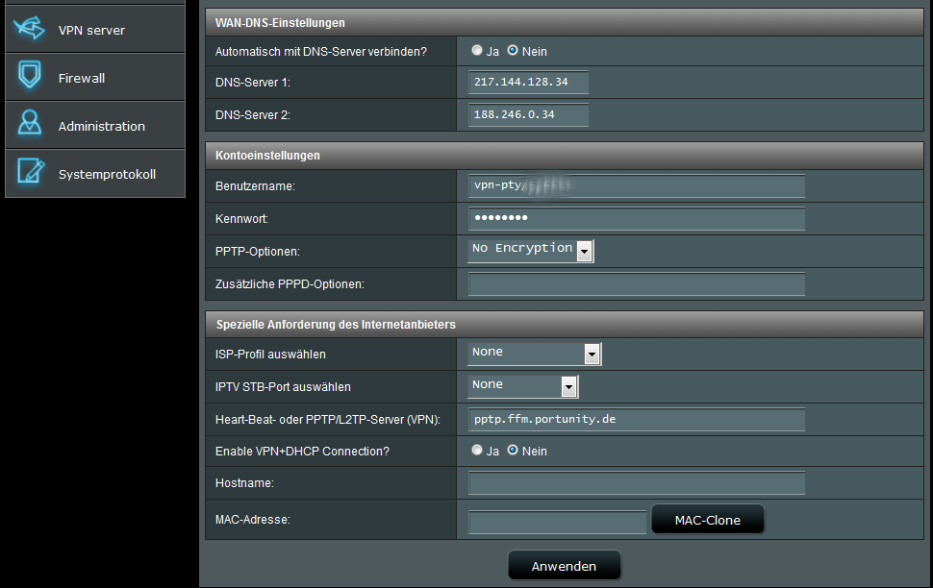Select Ja for automatic DNS connection
Viewport: 933px width, 588px height.
pos(477,50)
